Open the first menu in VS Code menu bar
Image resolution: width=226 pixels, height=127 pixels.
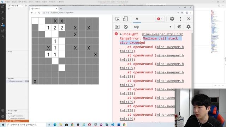click(7, 2)
